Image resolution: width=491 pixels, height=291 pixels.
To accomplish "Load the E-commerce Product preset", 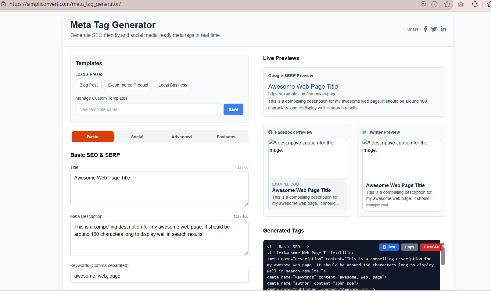I will tap(128, 85).
